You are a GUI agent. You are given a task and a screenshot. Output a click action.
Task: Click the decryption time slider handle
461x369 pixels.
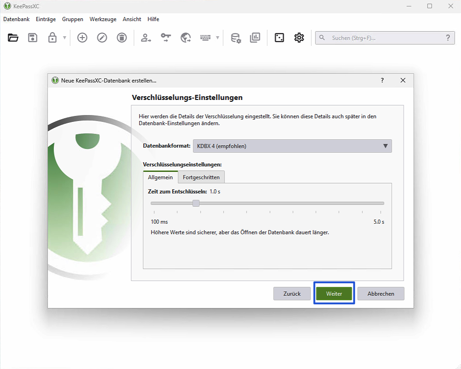tap(196, 204)
